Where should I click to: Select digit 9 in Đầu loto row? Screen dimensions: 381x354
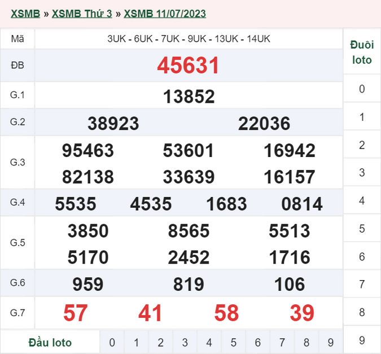pos(330,342)
